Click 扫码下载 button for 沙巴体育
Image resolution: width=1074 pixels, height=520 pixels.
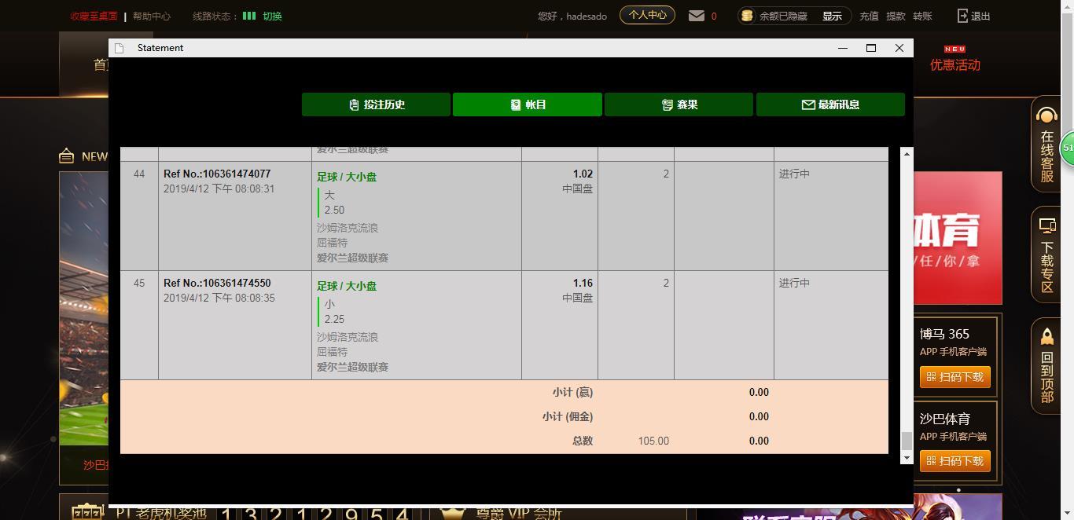click(954, 461)
